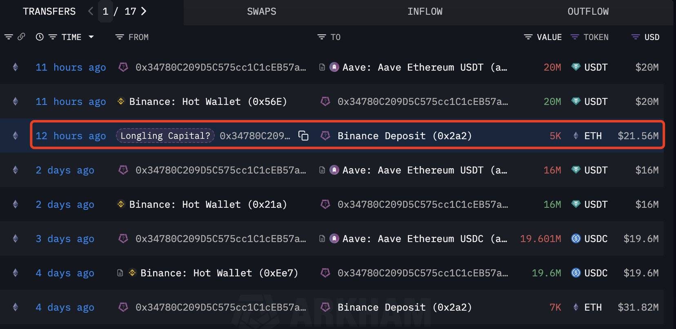Switch to the INFLOW tab
The image size is (676, 329).
(425, 11)
